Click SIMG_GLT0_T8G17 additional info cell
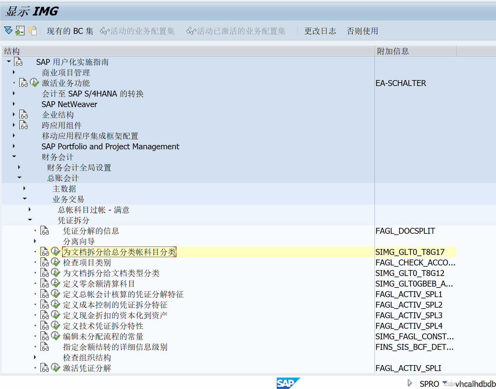The width and height of the screenshot is (496, 389). click(x=410, y=252)
